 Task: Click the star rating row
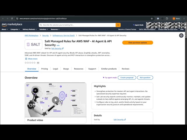coord(30,63)
